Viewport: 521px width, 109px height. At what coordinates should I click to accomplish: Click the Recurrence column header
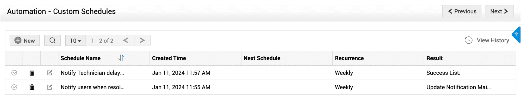[x=349, y=58]
